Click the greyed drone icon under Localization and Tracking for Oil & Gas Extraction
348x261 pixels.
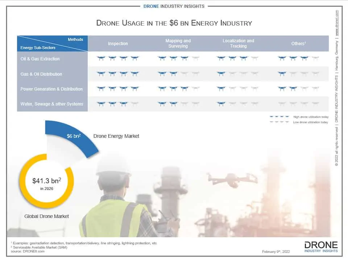[255, 58]
